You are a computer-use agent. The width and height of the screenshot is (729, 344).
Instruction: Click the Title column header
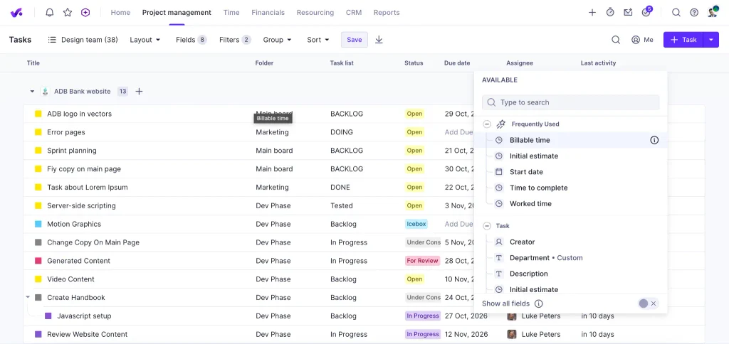tap(33, 63)
